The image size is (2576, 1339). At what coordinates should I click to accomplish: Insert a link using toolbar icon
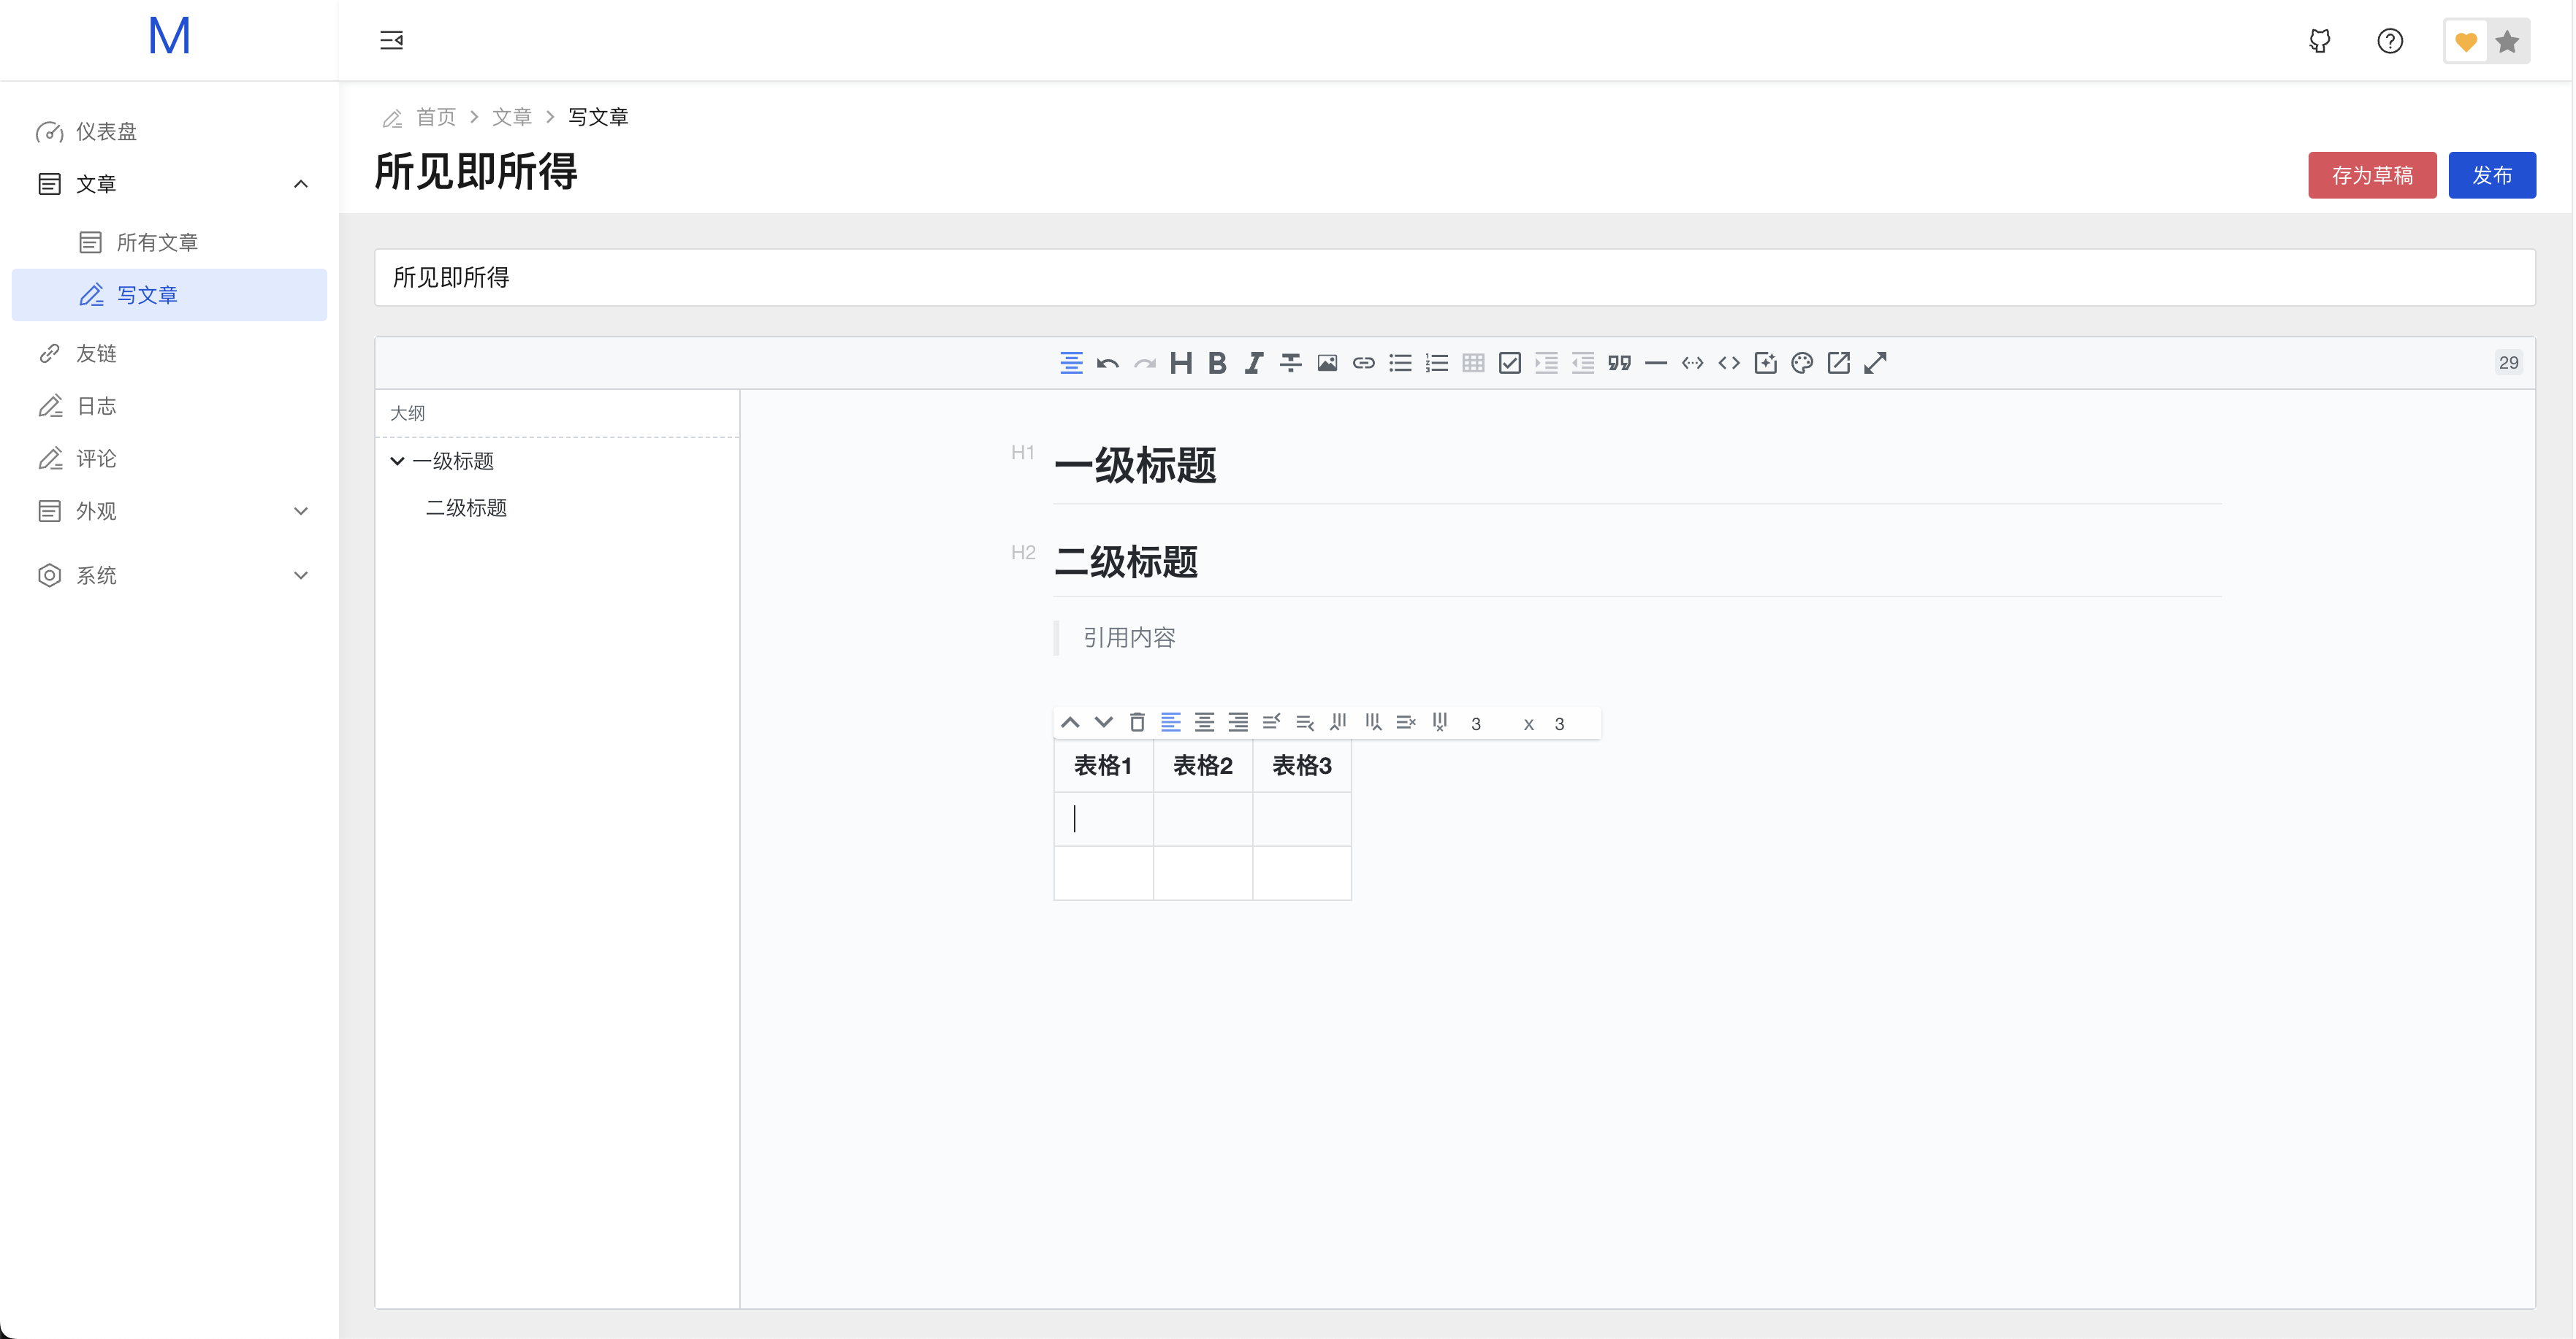pyautogui.click(x=1363, y=363)
